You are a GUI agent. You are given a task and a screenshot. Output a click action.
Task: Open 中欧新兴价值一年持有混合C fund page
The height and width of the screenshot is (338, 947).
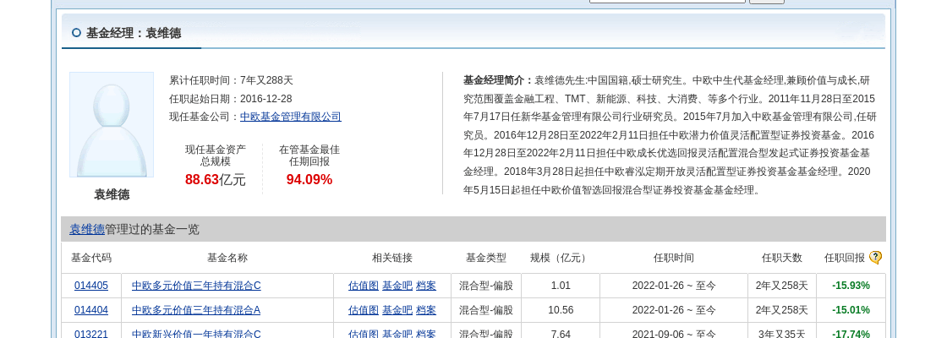196,334
